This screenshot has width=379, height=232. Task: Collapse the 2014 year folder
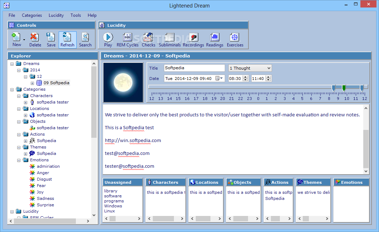tap(19, 70)
